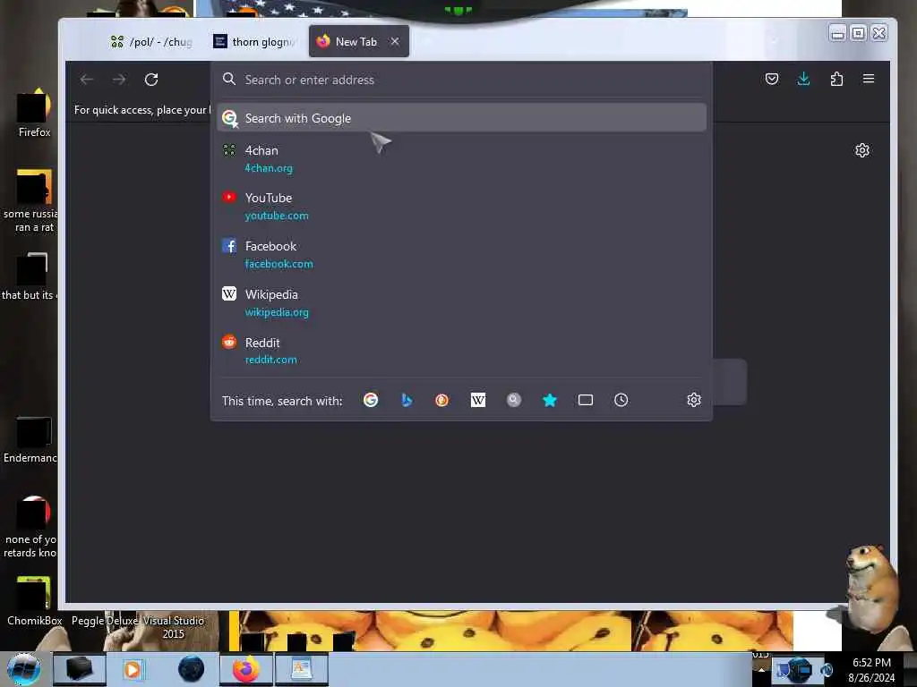Click the ChomikBox desktop icon
Viewport: 917px width, 687px height.
click(34, 601)
